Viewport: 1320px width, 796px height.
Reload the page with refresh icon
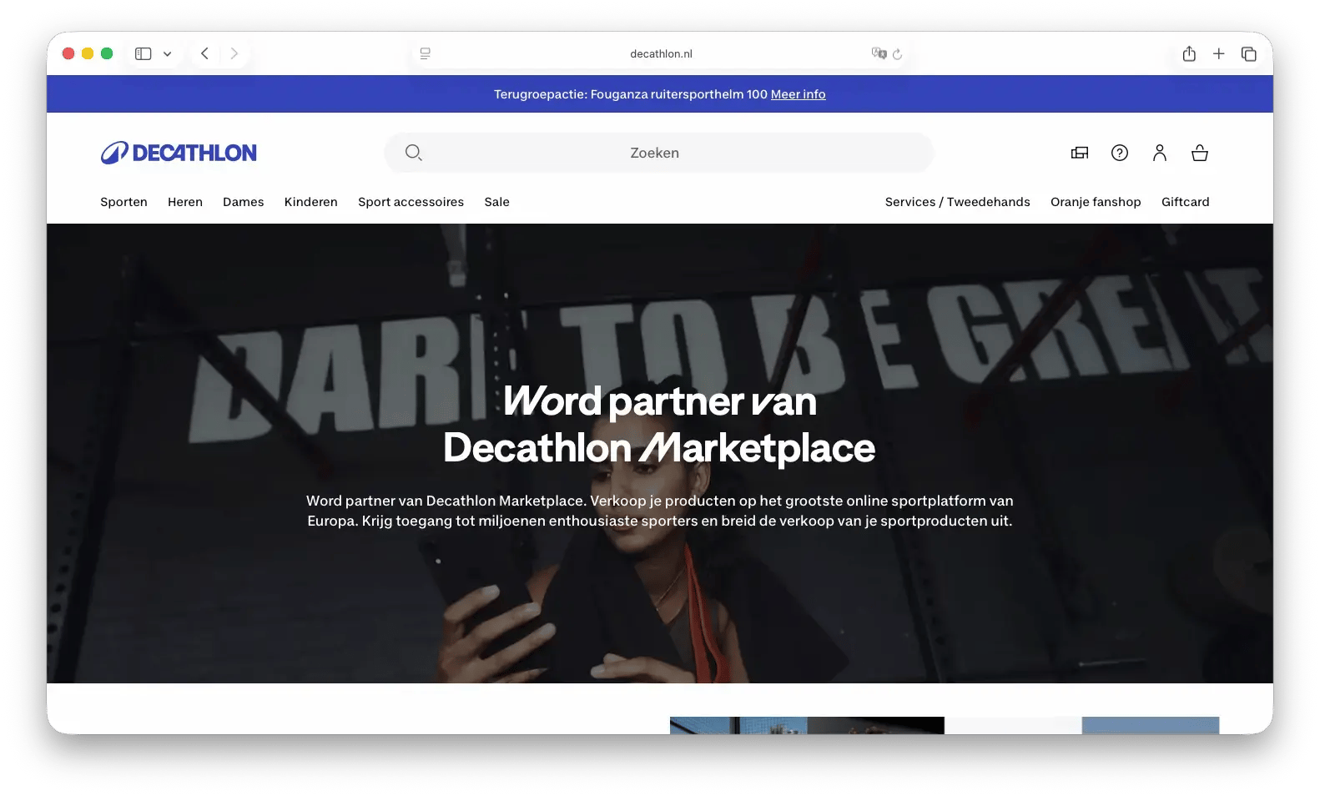click(x=897, y=53)
